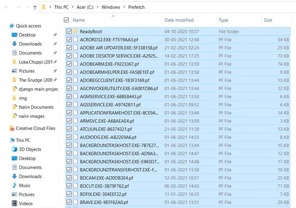
Task: Expand chevron before This PC in address bar
Action: click(x=50, y=7)
